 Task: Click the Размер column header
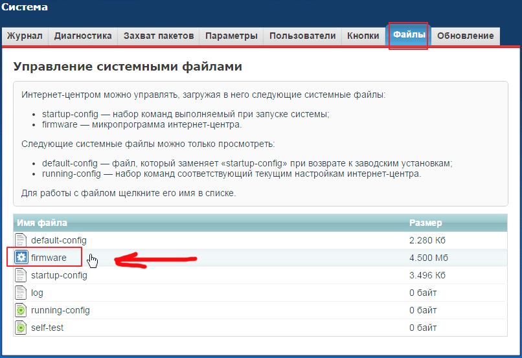426,223
